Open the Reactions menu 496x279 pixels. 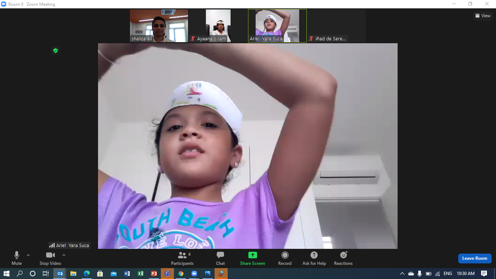point(343,258)
